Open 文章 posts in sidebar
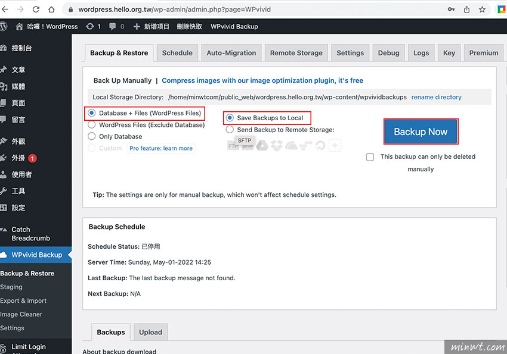Viewport: 507px width, 354px height. [x=18, y=70]
